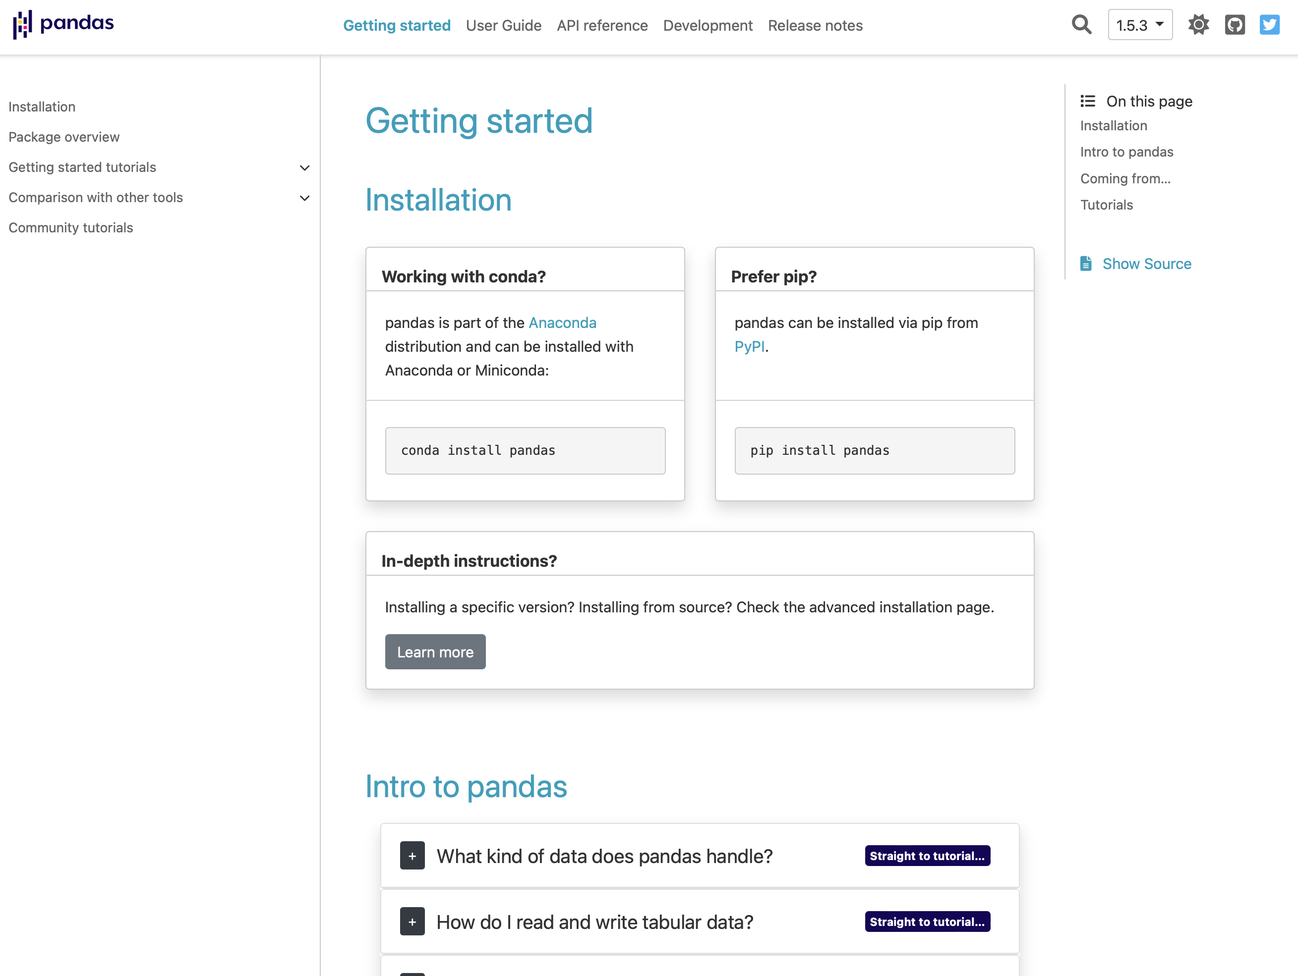1298x976 pixels.
Task: Click Straight to tutorial for data handling
Action: tap(927, 856)
